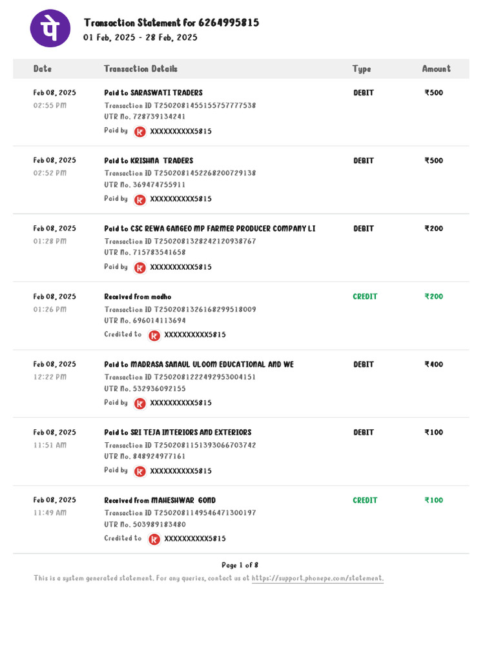Click bank icon in MAHESHWAR GOND entry
The width and height of the screenshot is (496, 661).
pyautogui.click(x=154, y=539)
